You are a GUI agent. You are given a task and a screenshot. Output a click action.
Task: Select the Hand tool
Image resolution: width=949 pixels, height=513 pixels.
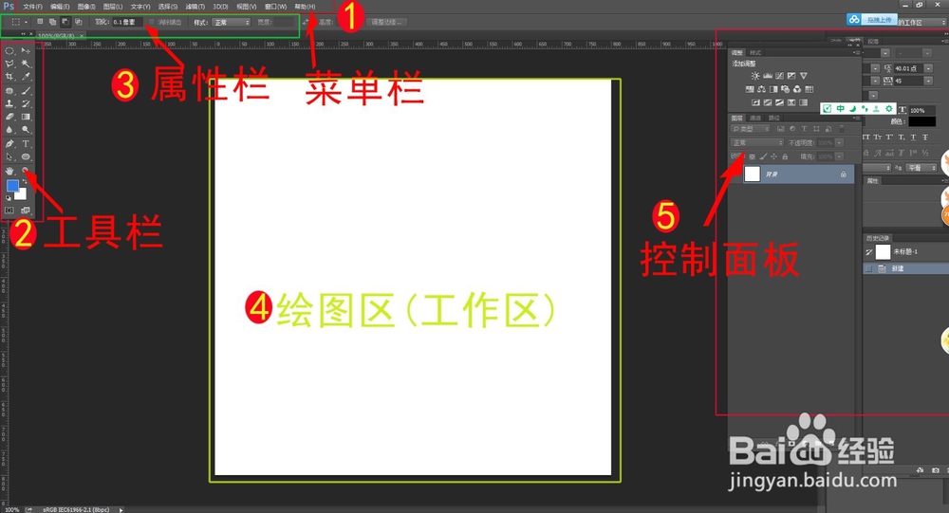(9, 172)
